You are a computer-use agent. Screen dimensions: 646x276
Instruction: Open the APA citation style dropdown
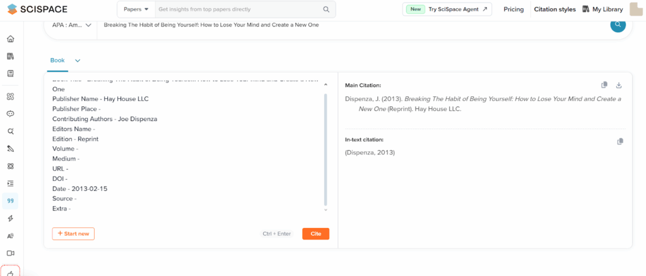(72, 25)
